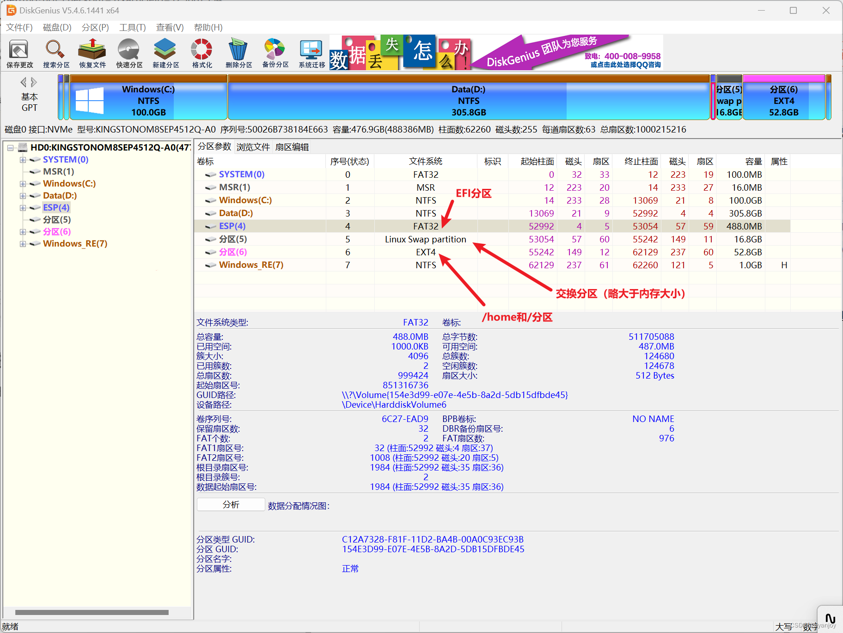
Task: Open the 帮助(H) menu
Action: (x=208, y=27)
